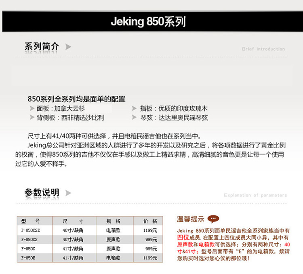The width and height of the screenshot is (303, 274).
Task: Click 原声款 in the F-850C row
Action: 113,249
